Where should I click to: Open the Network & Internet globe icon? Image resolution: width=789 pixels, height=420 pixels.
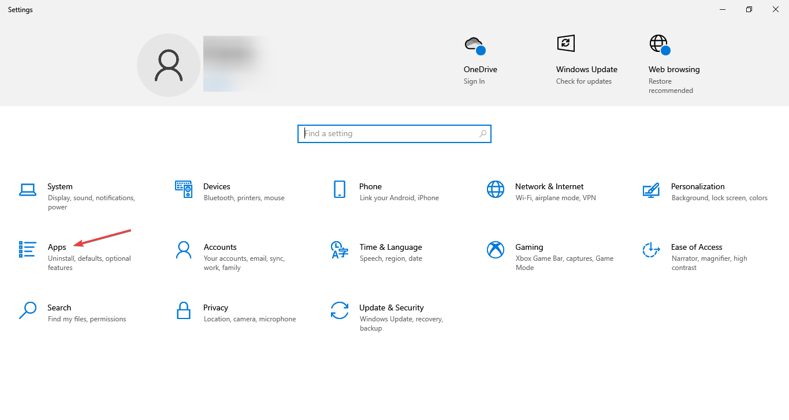[x=496, y=189]
